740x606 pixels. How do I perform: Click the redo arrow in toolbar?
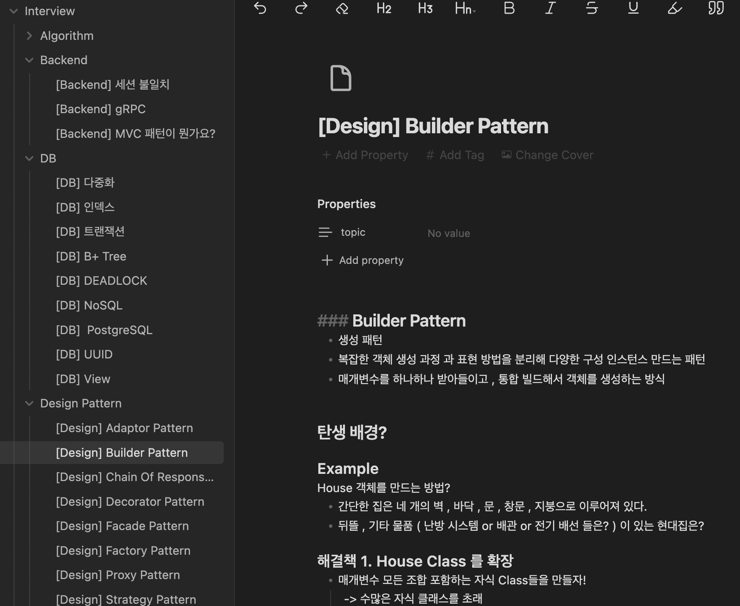301,8
